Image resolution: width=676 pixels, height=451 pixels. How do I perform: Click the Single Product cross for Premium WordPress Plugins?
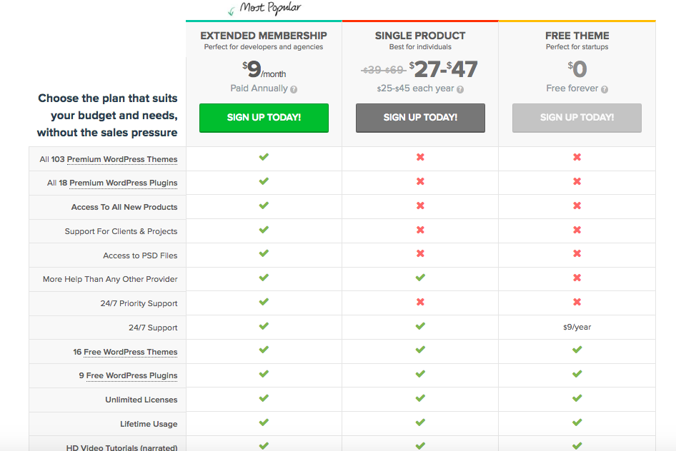[x=420, y=181]
